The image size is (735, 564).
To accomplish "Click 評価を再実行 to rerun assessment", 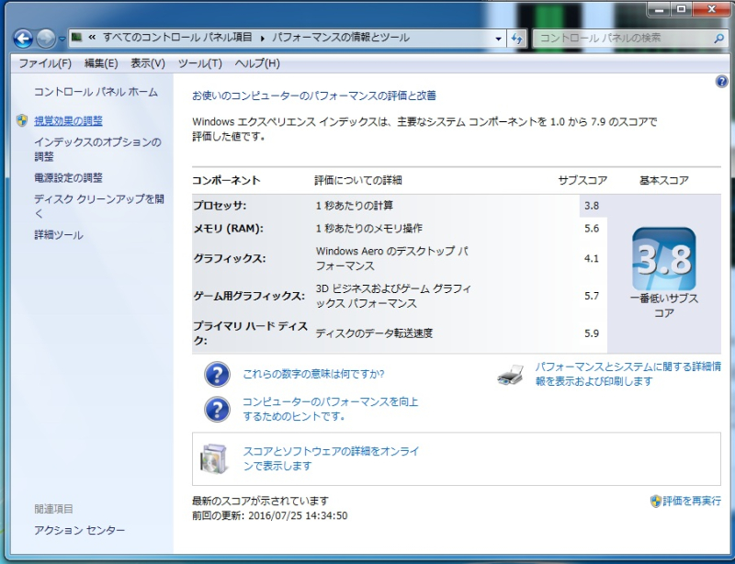I will pos(692,502).
